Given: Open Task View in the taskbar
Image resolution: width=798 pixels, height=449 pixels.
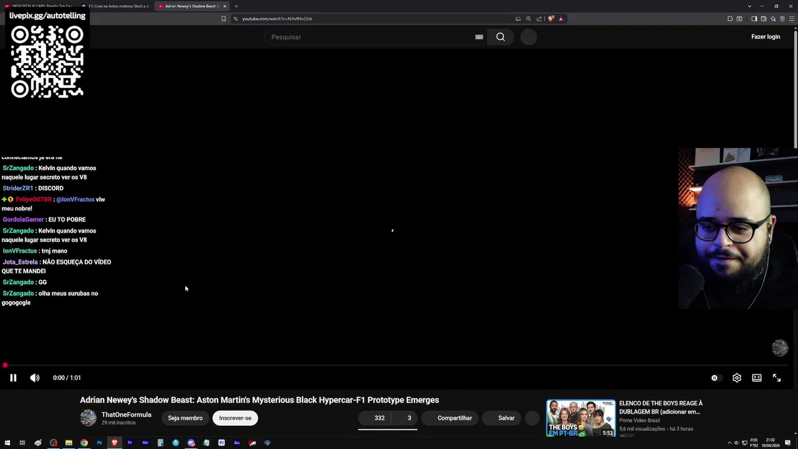Looking at the screenshot, I should 22,443.
